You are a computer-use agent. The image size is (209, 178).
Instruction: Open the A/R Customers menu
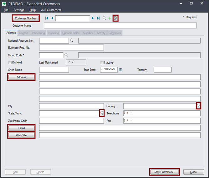(x=51, y=10)
